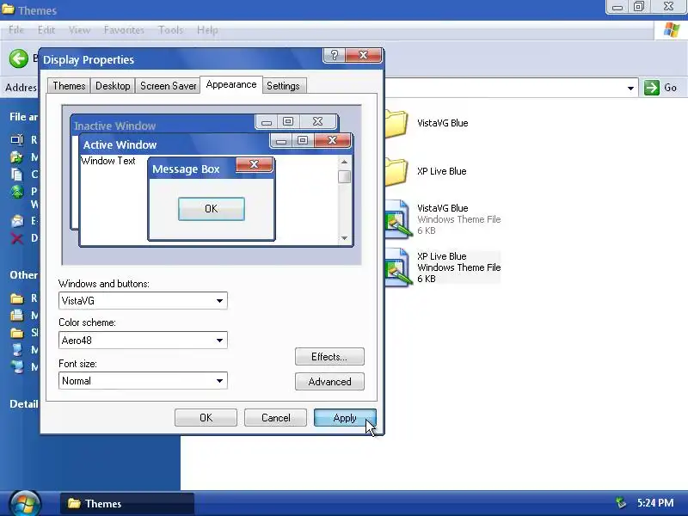Screen dimensions: 688x516
Task: Click the Themes taskbar button
Action: pyautogui.click(x=127, y=503)
